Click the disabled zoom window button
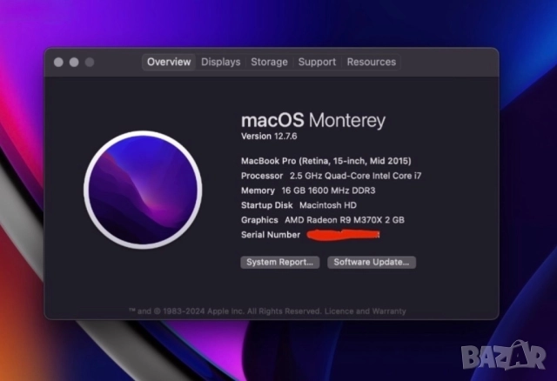Viewport: 557px width, 381px height. (90, 63)
